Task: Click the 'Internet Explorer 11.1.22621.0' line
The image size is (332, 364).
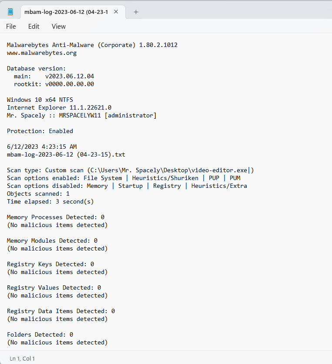Action: coord(59,108)
